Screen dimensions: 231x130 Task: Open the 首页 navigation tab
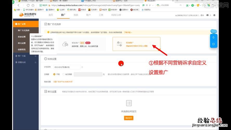[51, 15]
